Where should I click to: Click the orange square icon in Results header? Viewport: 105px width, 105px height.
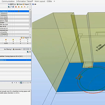tap(30, 52)
